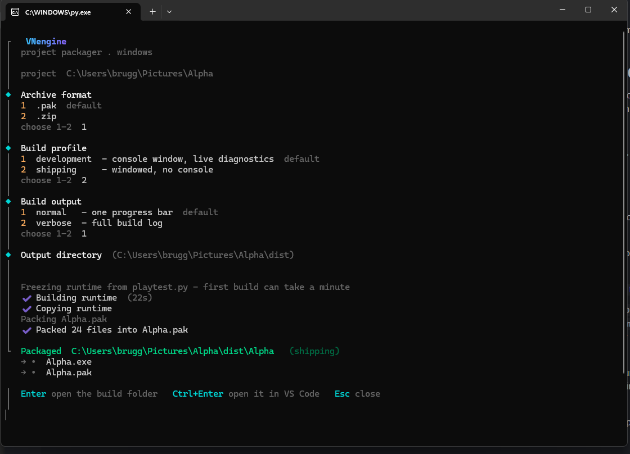The image size is (630, 454).
Task: Click the '(shipping)' profile tag
Action: [314, 351]
